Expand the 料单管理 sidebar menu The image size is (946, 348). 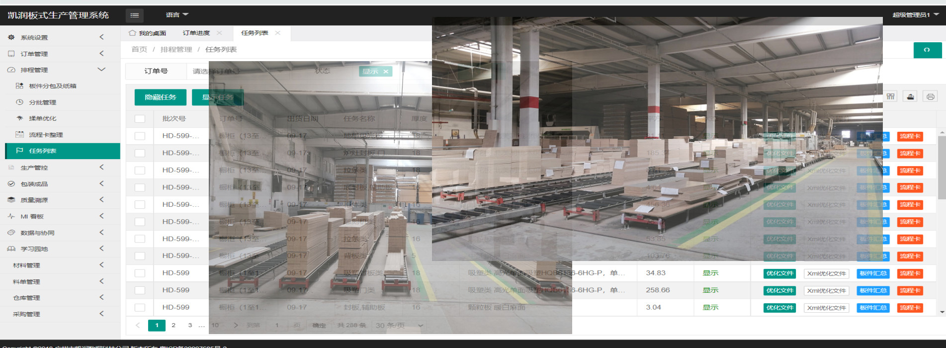101,281
